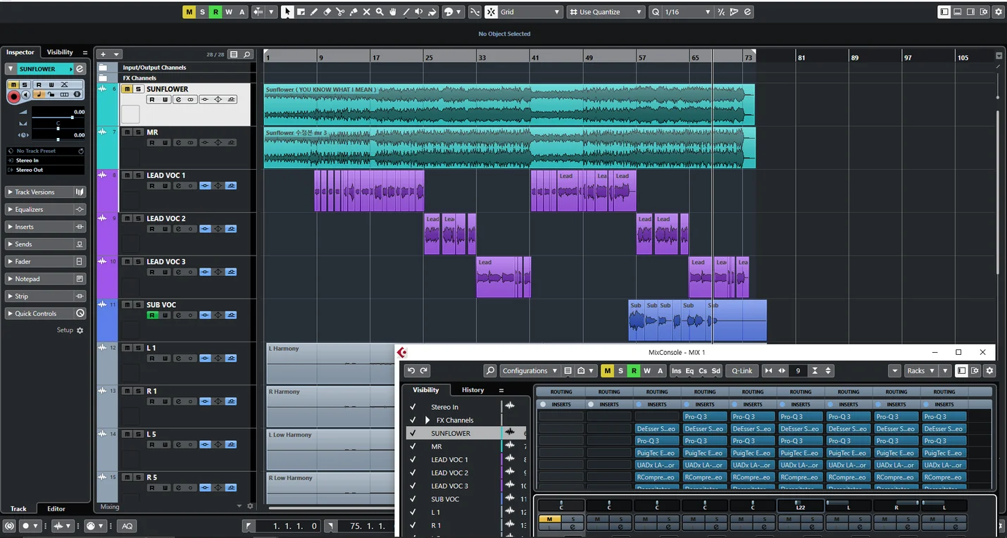Image resolution: width=1007 pixels, height=538 pixels.
Task: Open the Grid snap type dropdown
Action: [530, 12]
